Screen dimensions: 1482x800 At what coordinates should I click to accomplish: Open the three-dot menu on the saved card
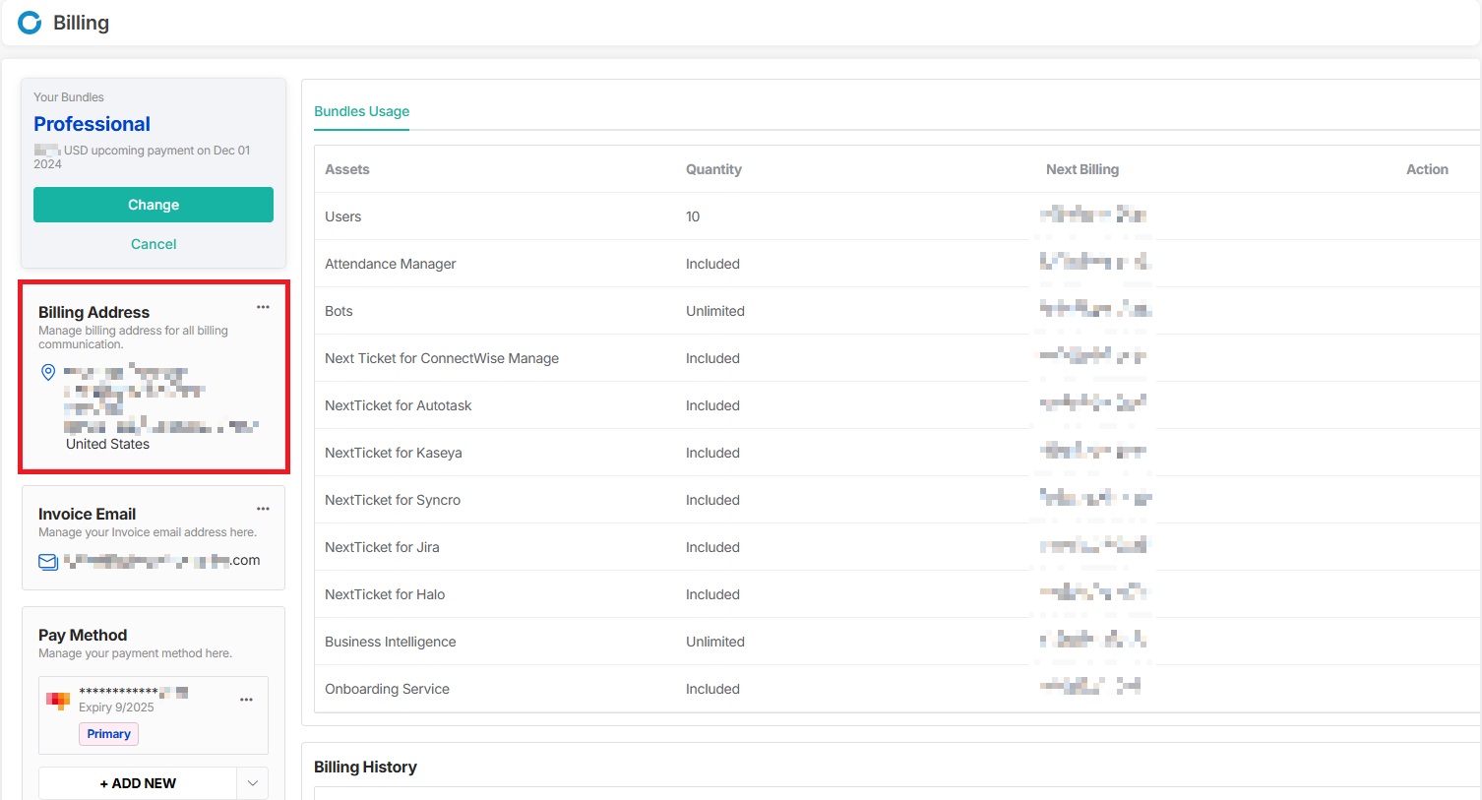[x=246, y=700]
